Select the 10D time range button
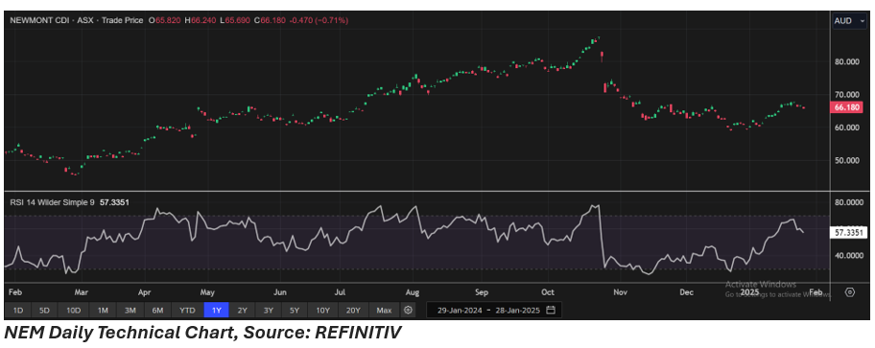This screenshot has height=348, width=875. point(74,310)
